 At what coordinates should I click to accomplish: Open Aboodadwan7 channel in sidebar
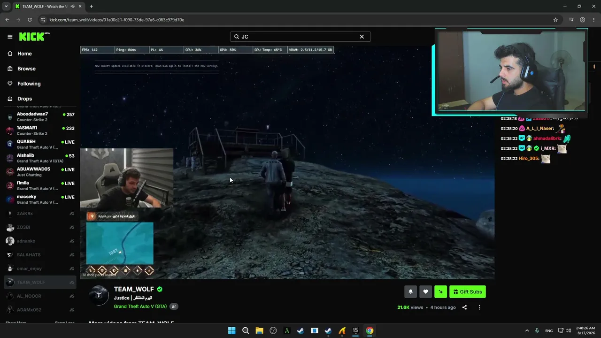[x=40, y=117]
